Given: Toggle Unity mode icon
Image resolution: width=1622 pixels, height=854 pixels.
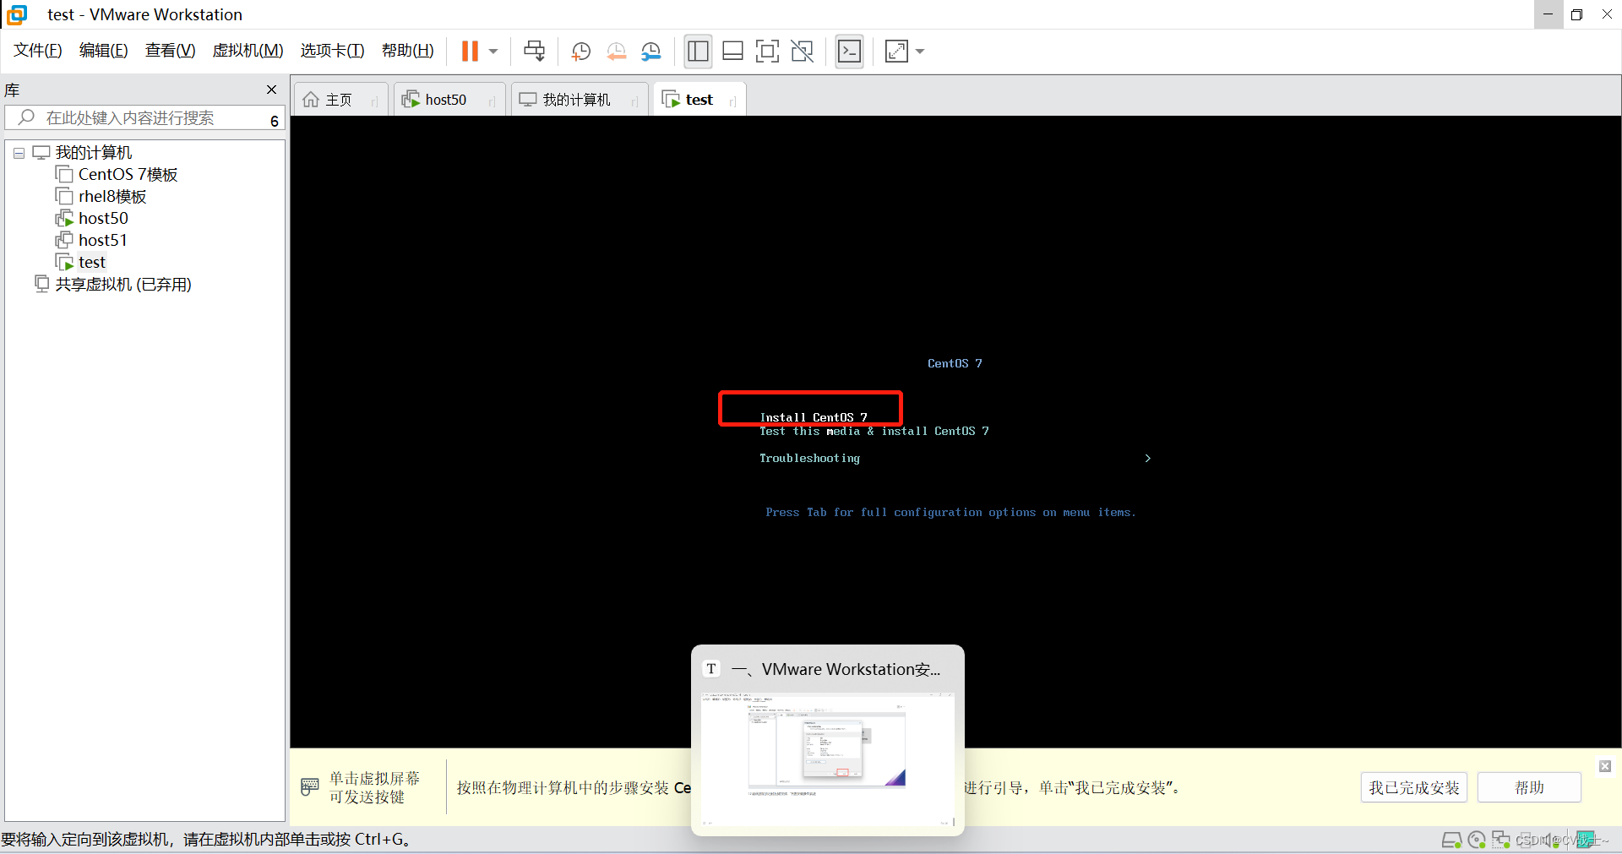Looking at the screenshot, I should [x=802, y=52].
